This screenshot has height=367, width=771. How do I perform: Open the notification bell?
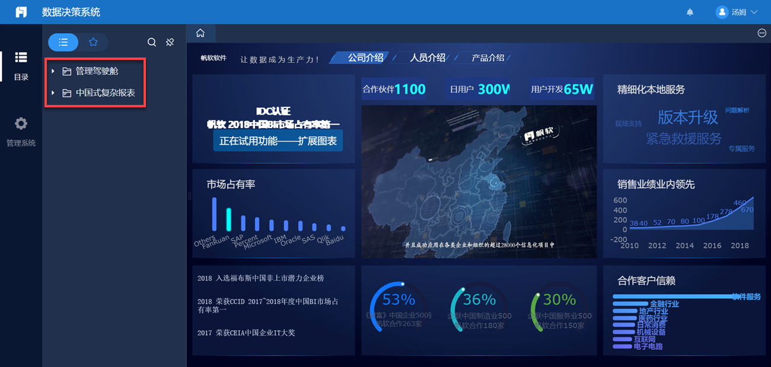pyautogui.click(x=690, y=12)
